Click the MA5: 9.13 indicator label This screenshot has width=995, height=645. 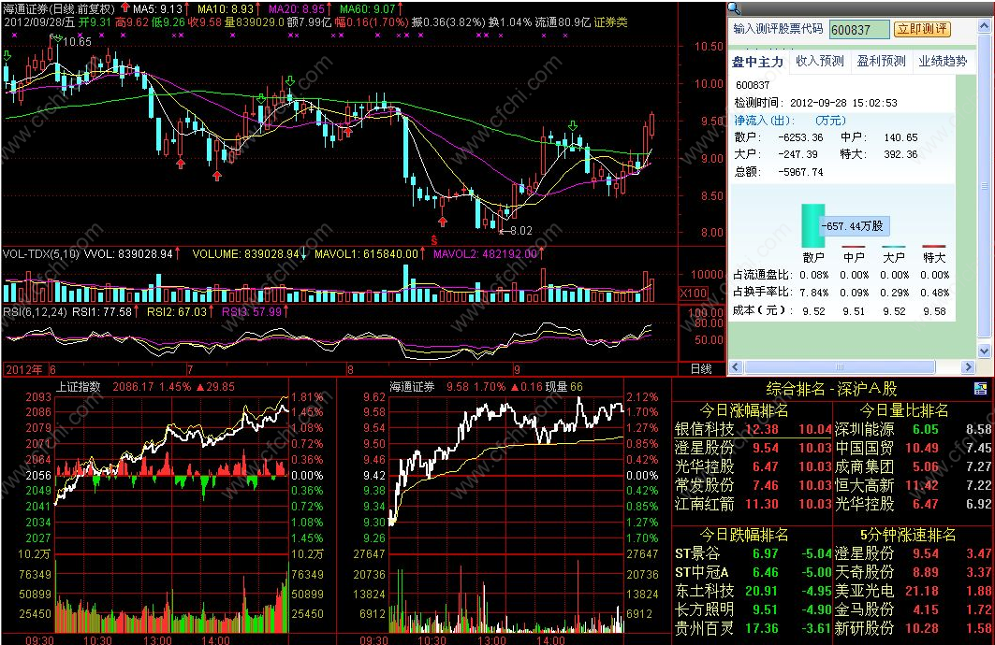tap(157, 8)
